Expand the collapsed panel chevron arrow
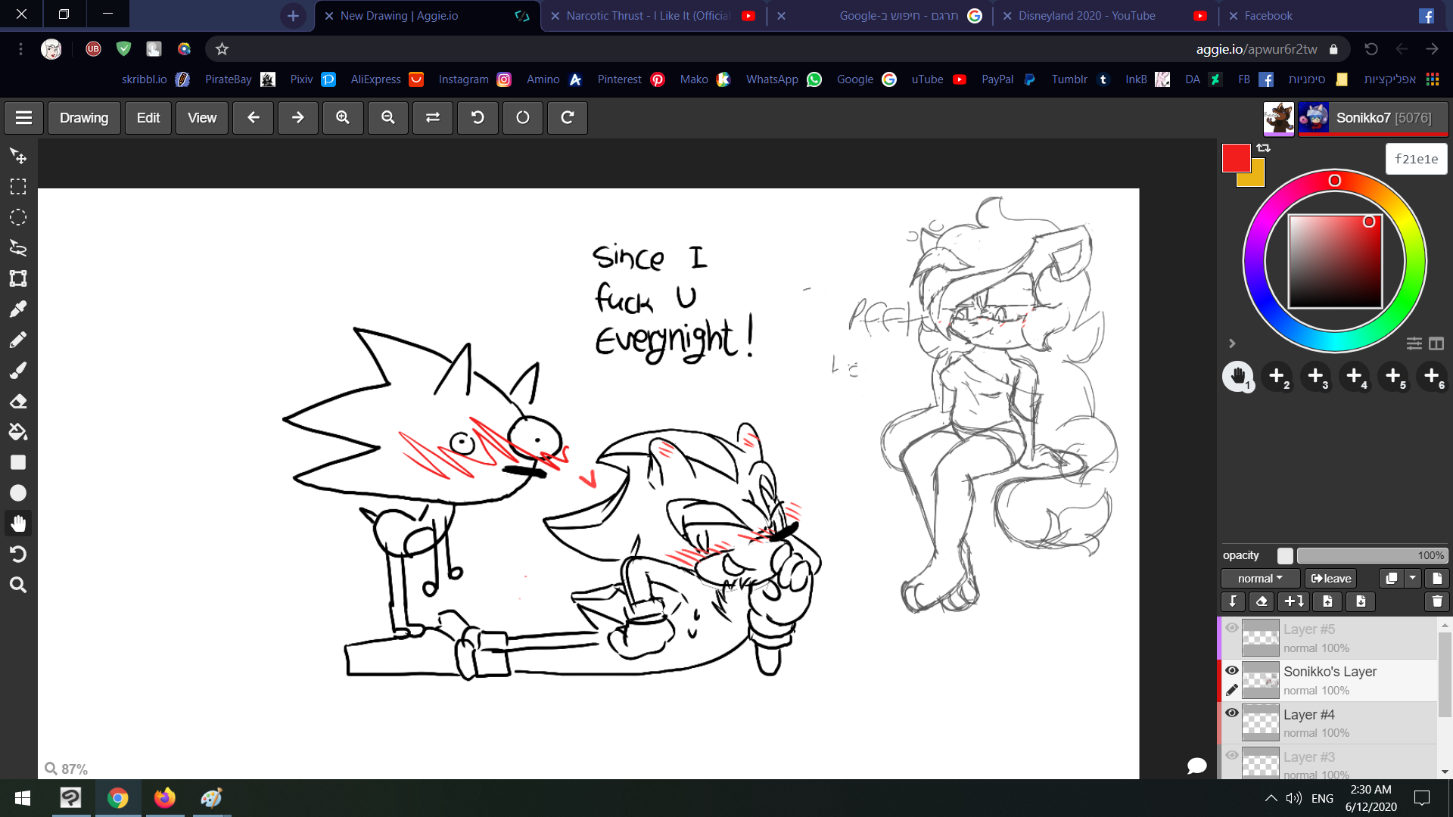The width and height of the screenshot is (1453, 817). tap(1232, 343)
